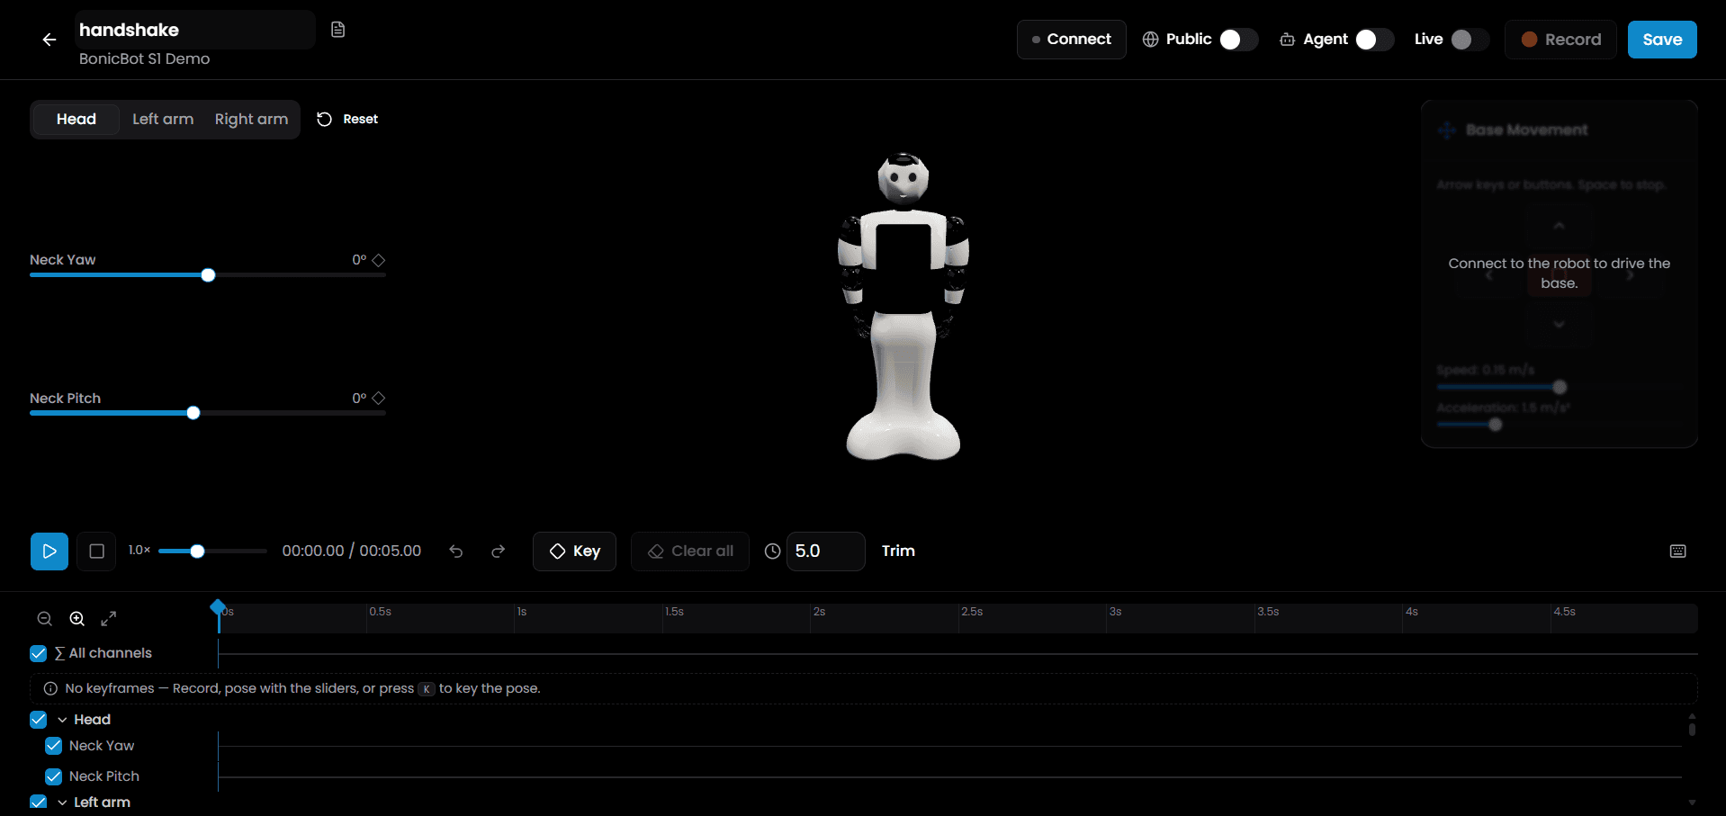Click the Connect button
The width and height of the screenshot is (1726, 816).
pyautogui.click(x=1071, y=40)
